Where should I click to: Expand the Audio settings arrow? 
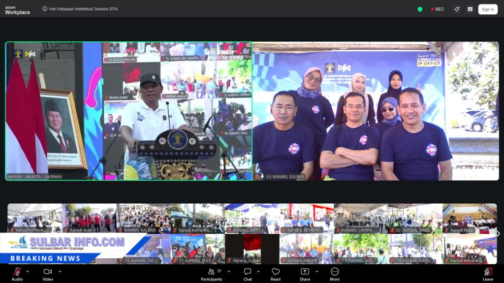[28, 271]
